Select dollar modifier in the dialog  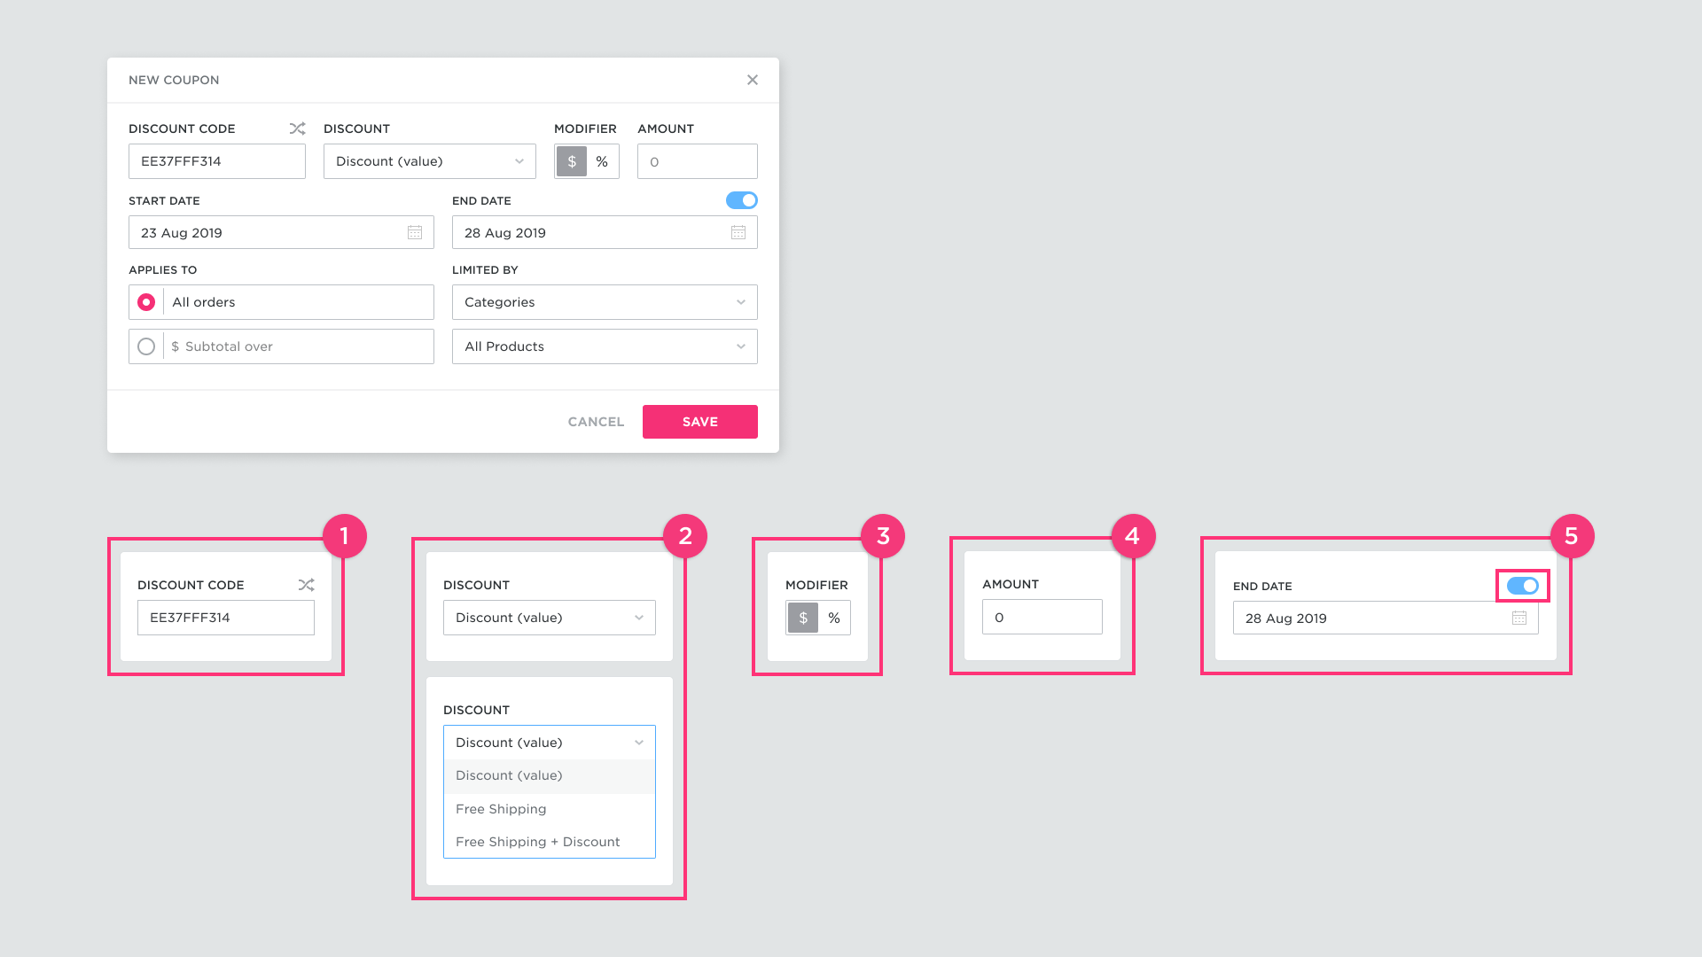click(572, 161)
